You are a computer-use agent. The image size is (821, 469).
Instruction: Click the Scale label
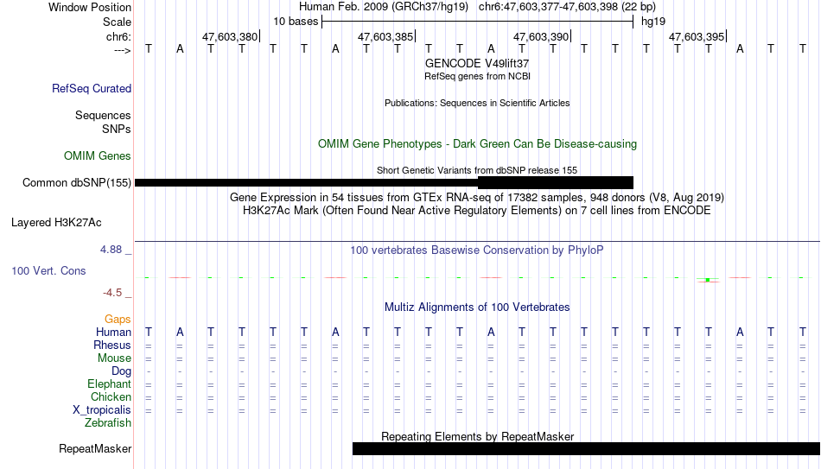118,22
